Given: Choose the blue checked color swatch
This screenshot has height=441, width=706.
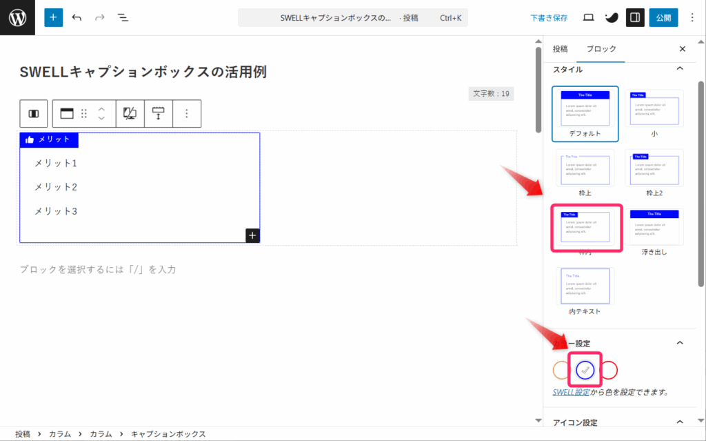Looking at the screenshot, I should 585,370.
